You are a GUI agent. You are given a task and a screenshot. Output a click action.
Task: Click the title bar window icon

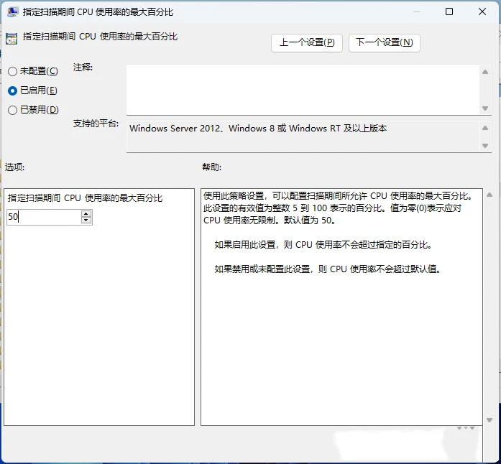coord(12,11)
